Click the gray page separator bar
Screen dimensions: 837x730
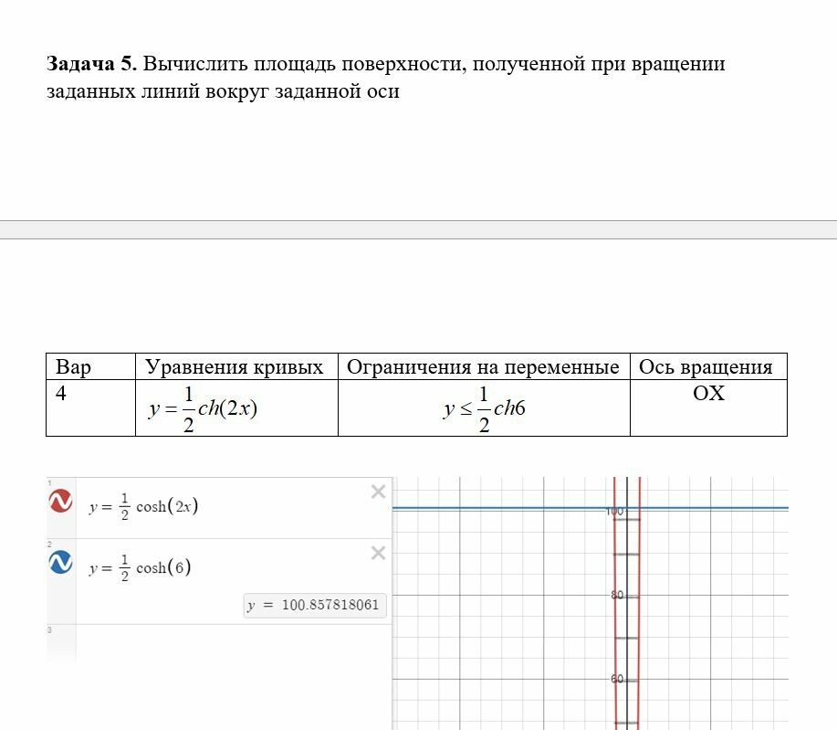pos(418,230)
